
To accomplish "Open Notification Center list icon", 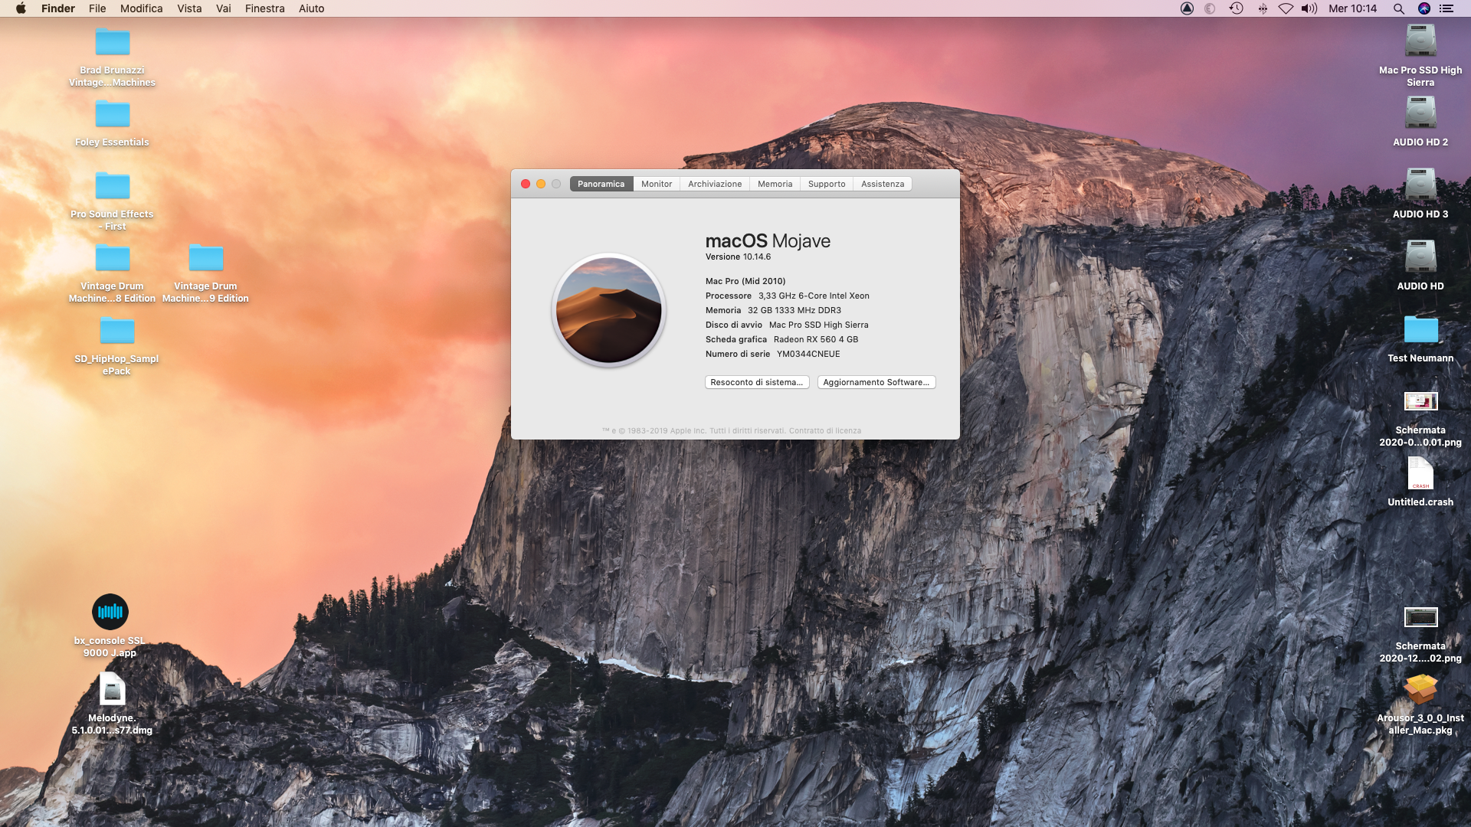I will (x=1446, y=8).
